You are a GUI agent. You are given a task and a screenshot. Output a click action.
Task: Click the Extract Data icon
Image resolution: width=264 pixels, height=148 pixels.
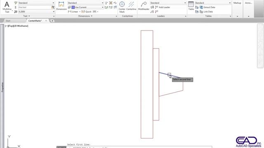pyautogui.click(x=201, y=7)
